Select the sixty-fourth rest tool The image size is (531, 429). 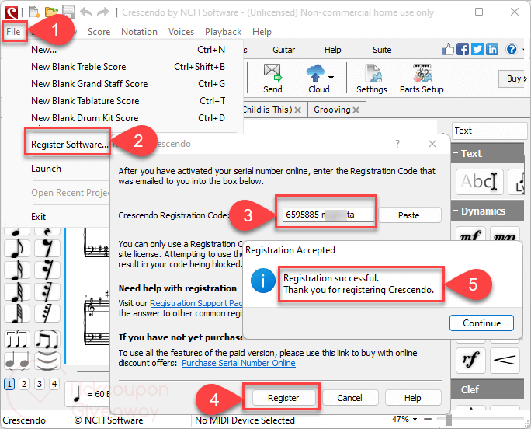tap(47, 313)
